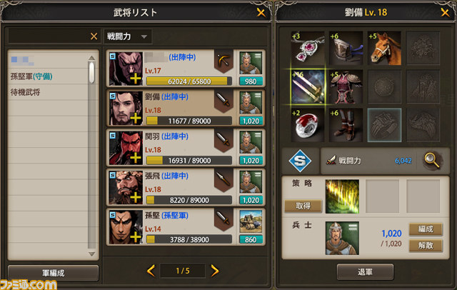The image size is (457, 290).
Task: Clear the search field with X
Action: (x=94, y=36)
